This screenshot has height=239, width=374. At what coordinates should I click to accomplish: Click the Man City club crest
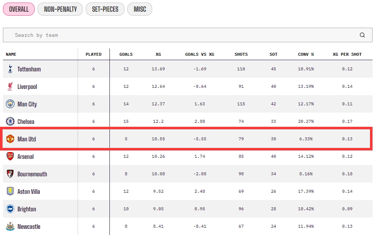coord(10,104)
